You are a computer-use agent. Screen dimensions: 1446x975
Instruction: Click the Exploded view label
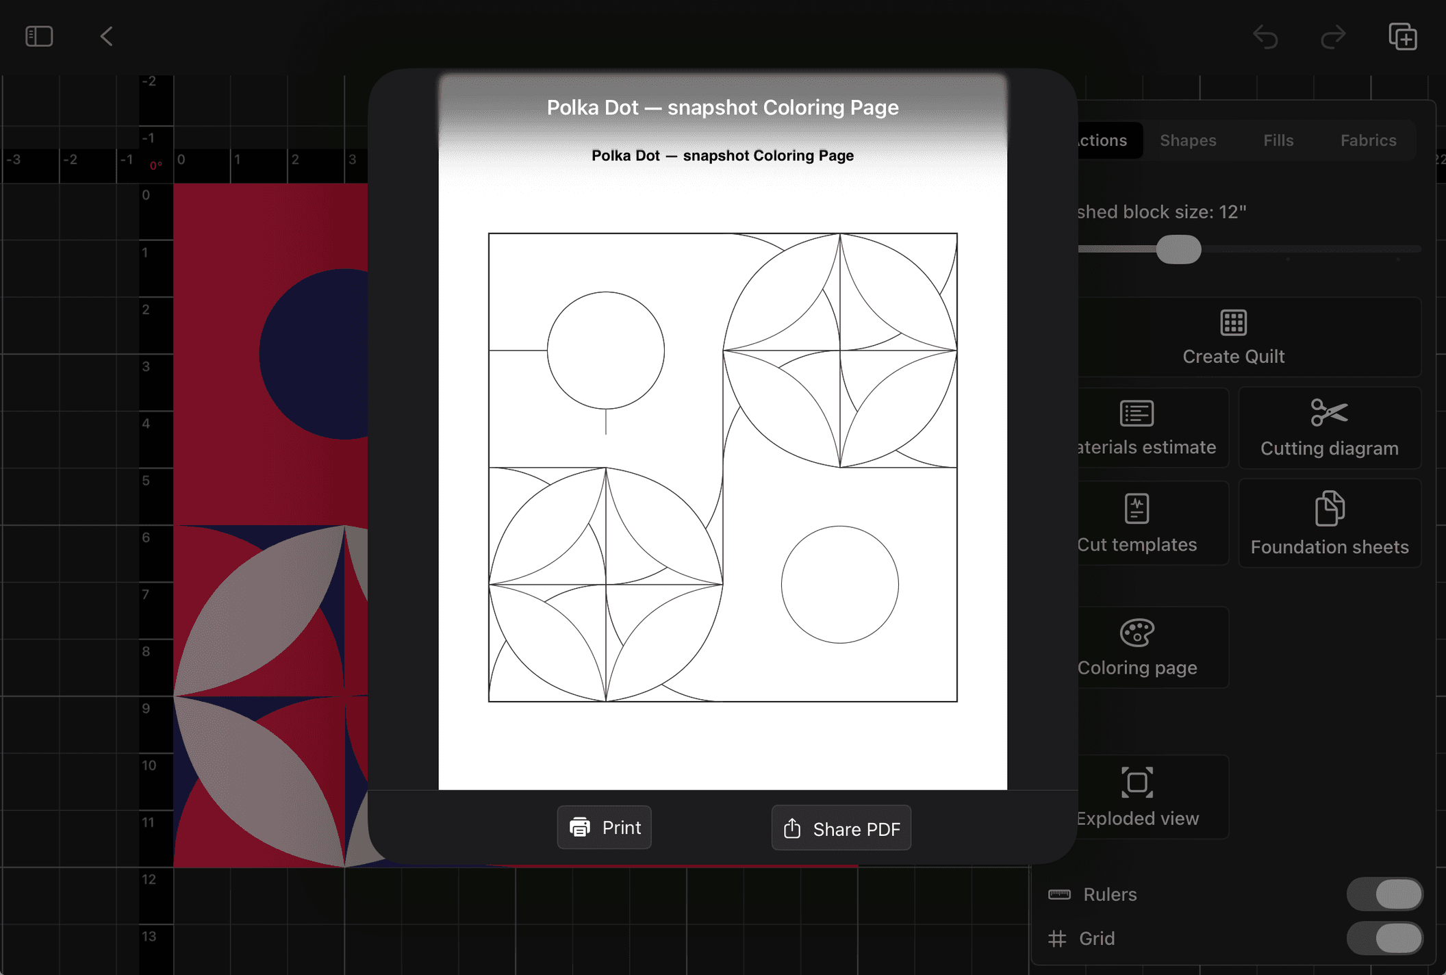pos(1137,819)
